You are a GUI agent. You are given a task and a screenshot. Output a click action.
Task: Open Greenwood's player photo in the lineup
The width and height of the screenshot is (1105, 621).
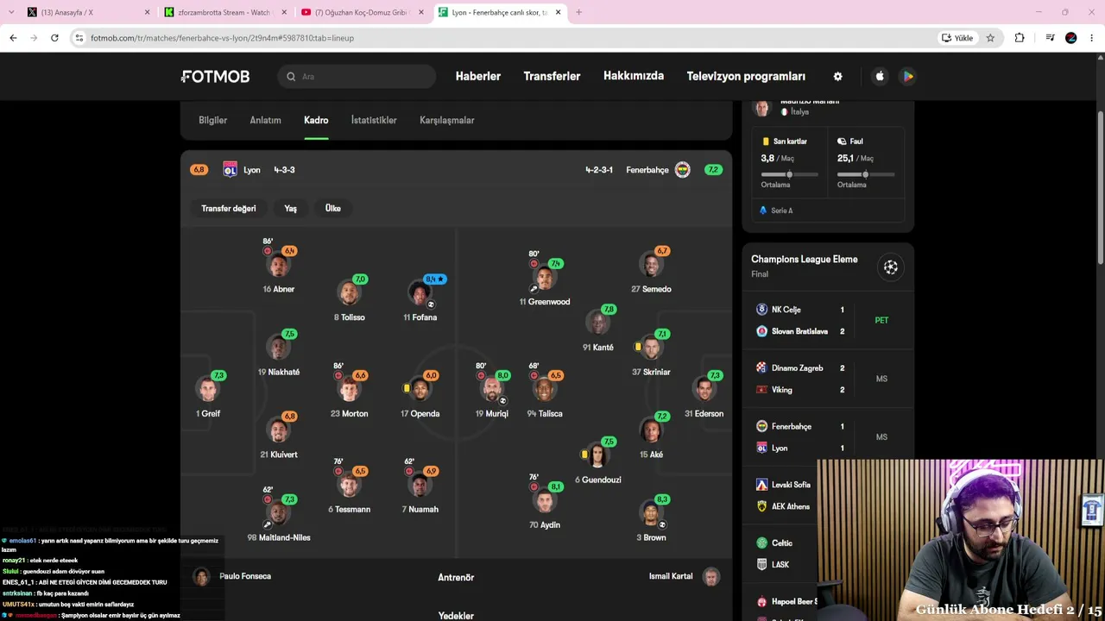point(545,279)
